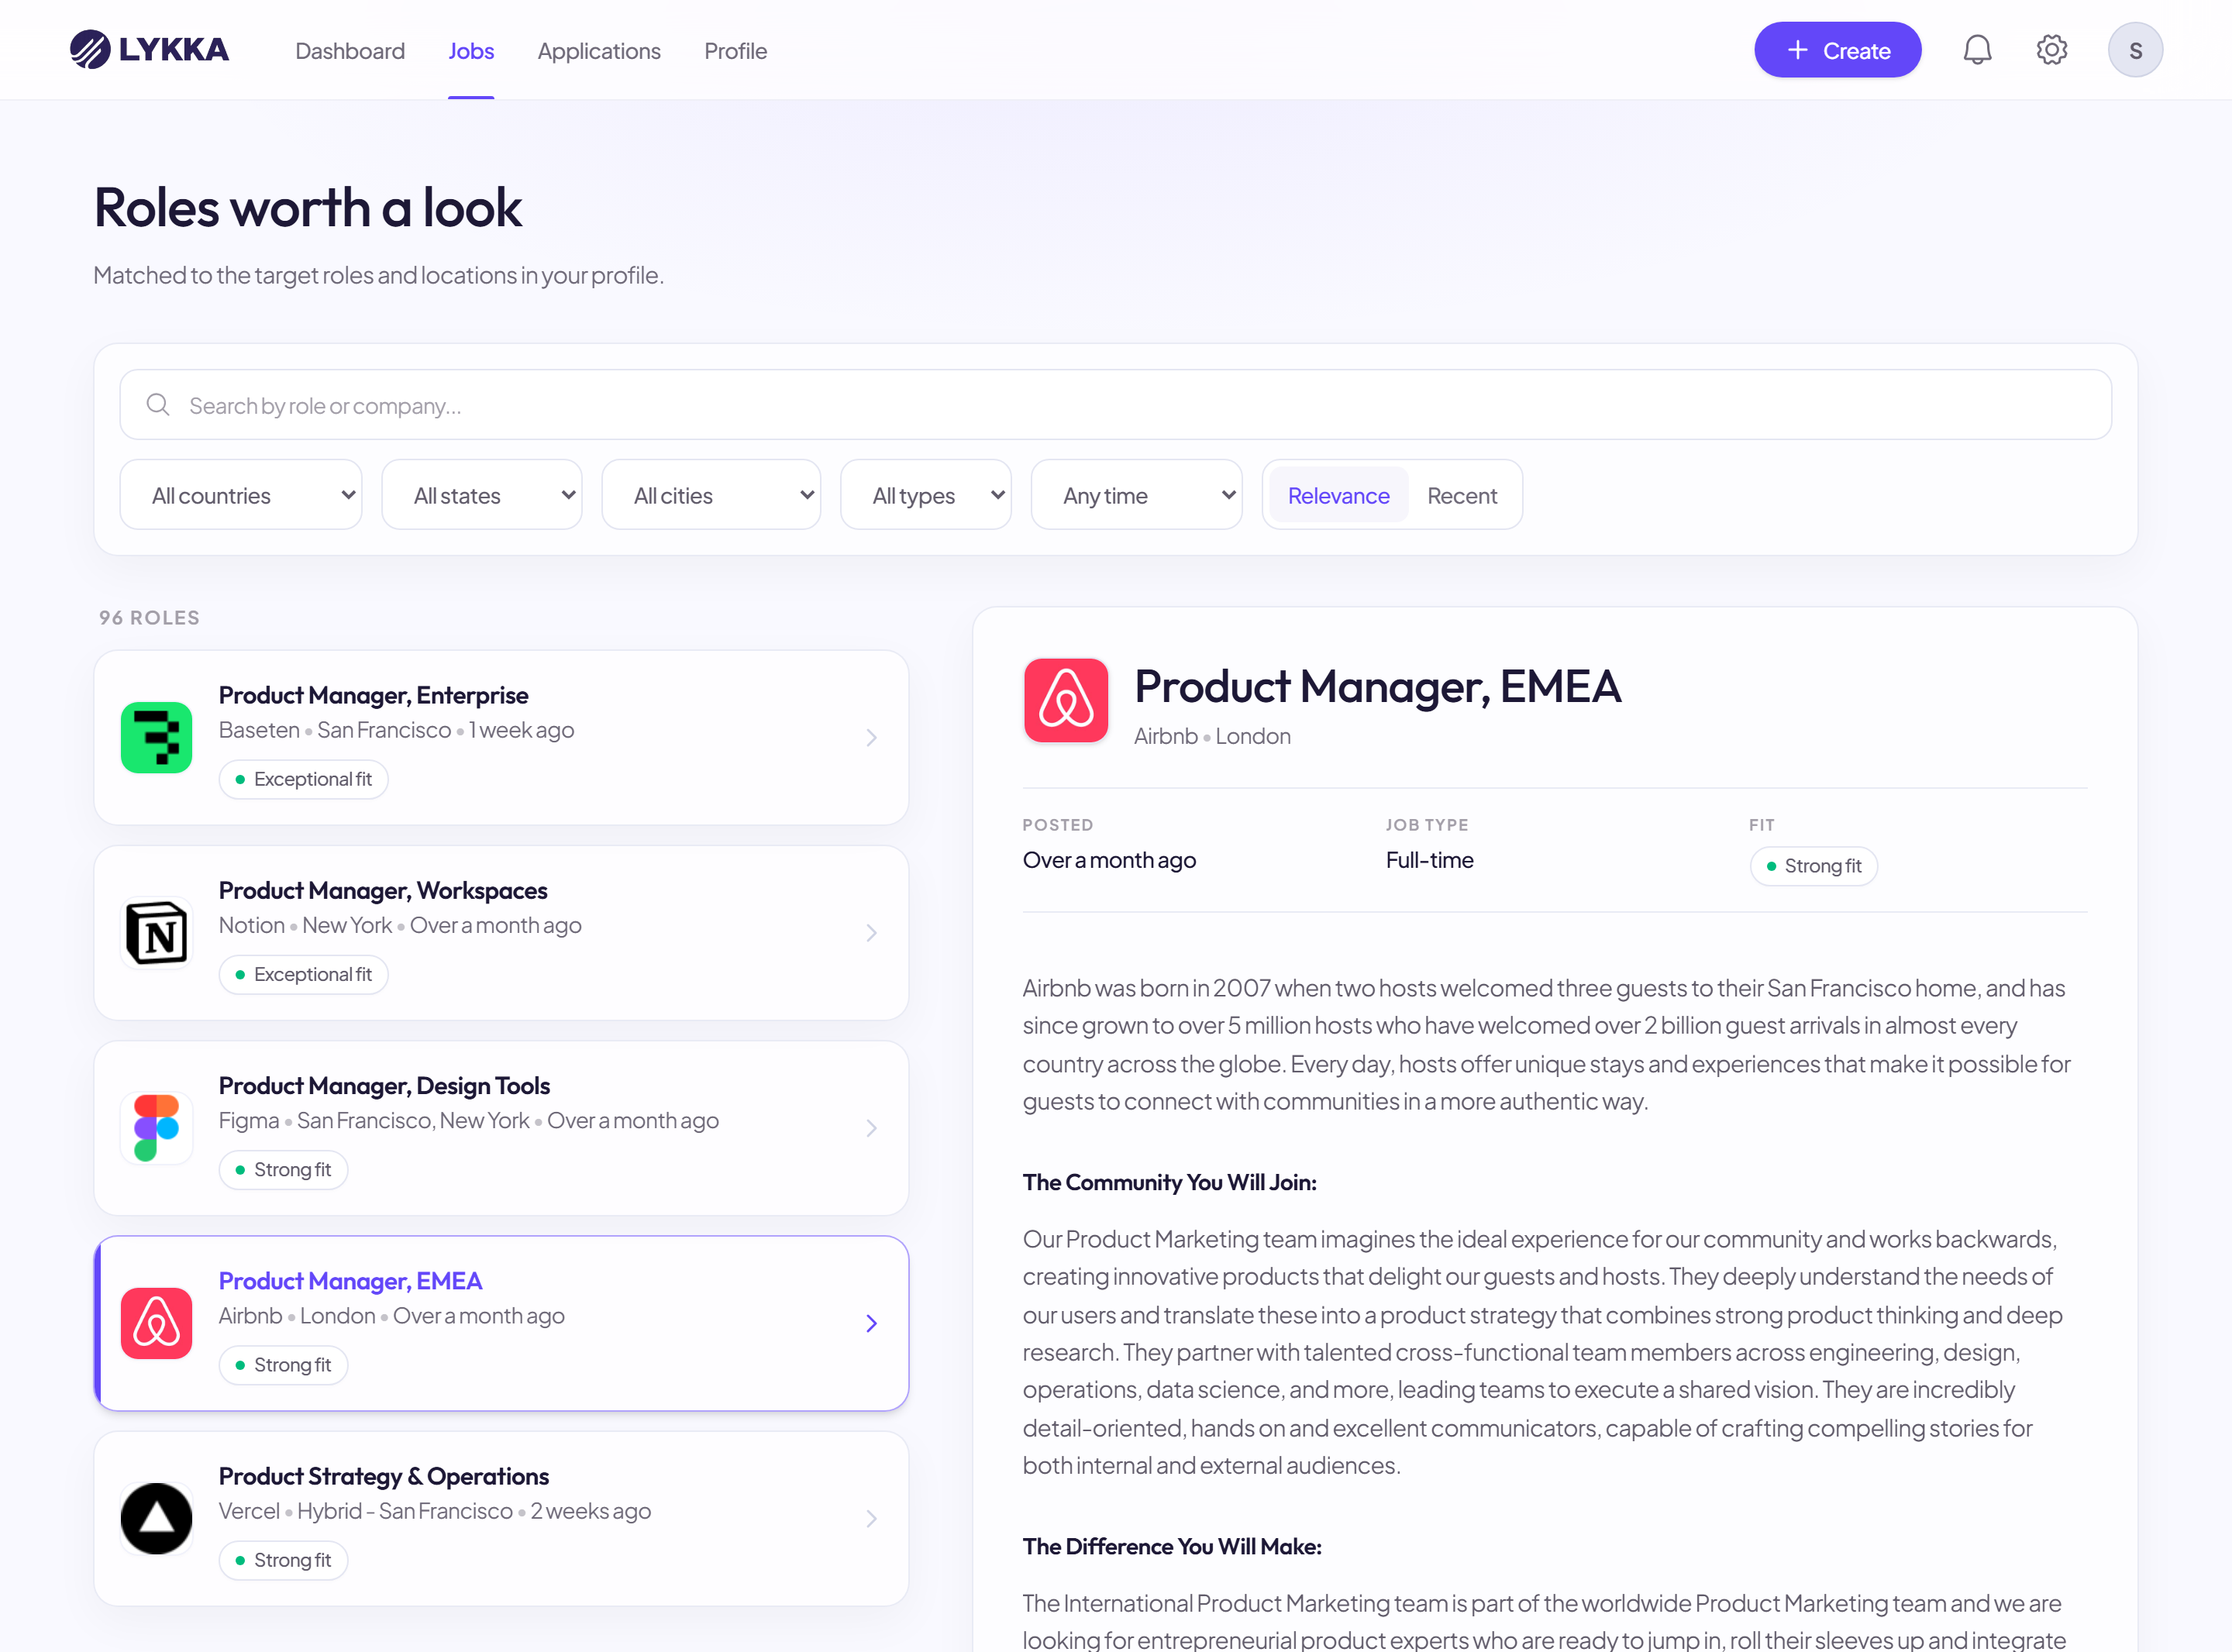Go to the Dashboard tab
The image size is (2232, 1652).
[x=350, y=51]
